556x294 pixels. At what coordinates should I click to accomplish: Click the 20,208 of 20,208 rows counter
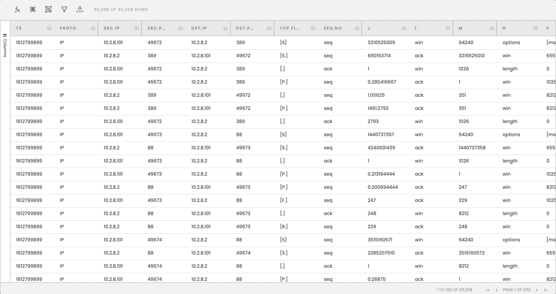point(121,9)
